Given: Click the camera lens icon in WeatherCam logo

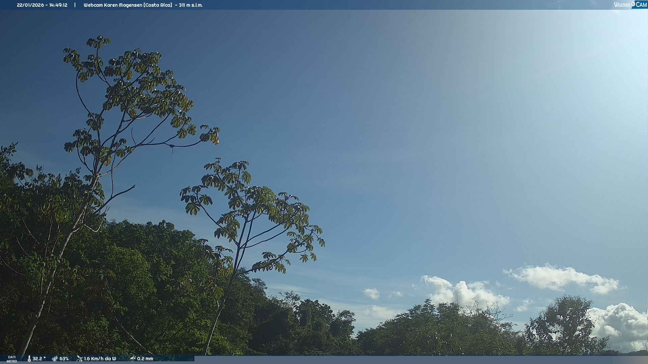Looking at the screenshot, I should point(633,4).
